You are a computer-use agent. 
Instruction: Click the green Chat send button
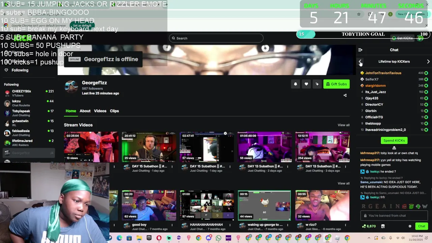point(422,226)
